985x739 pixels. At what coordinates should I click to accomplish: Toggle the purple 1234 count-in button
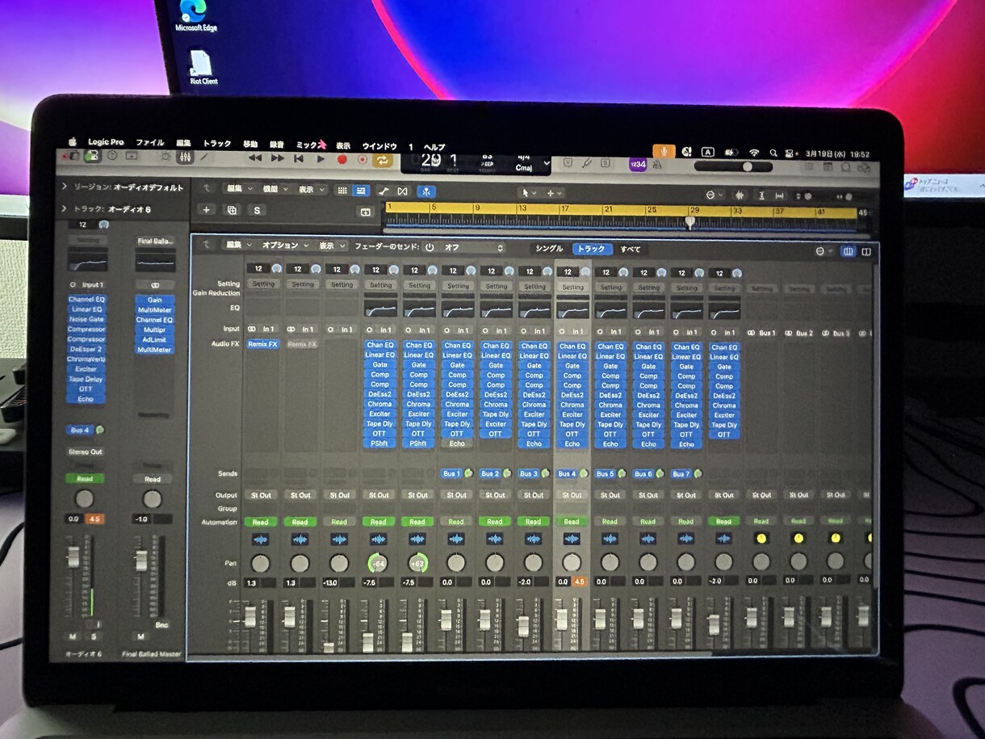click(638, 164)
